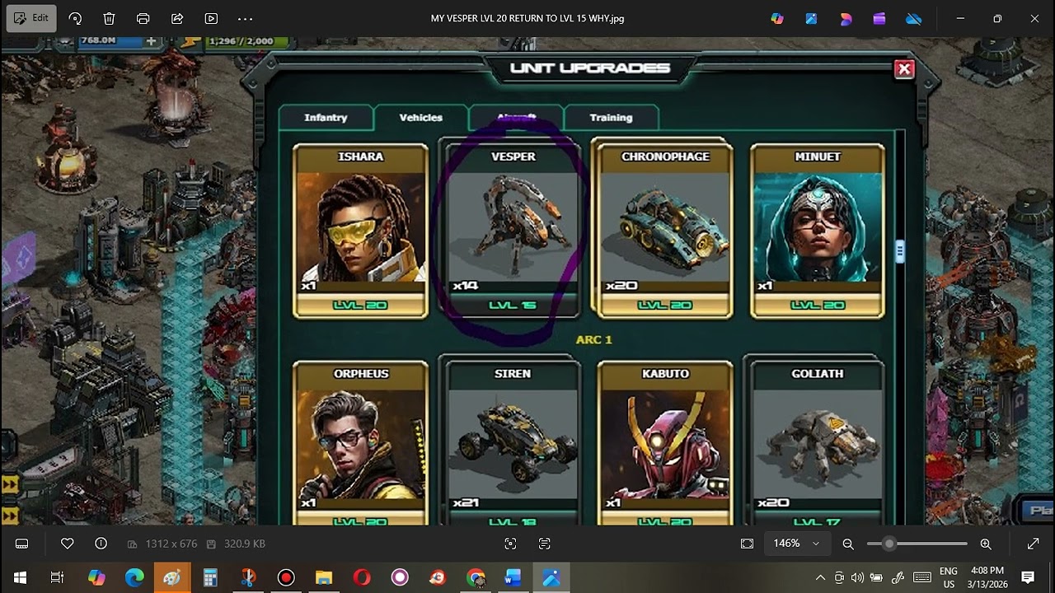Open the 146% zoom level dropdown
Viewport: 1055px width, 593px height.
[796, 544]
